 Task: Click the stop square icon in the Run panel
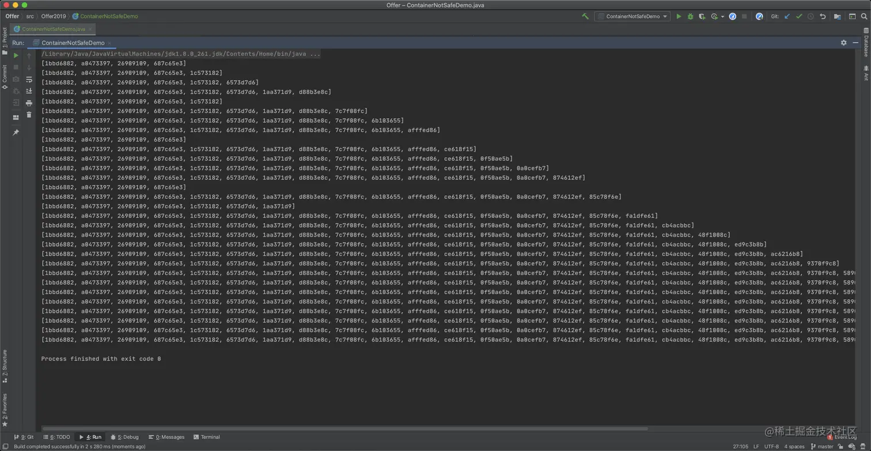(16, 67)
